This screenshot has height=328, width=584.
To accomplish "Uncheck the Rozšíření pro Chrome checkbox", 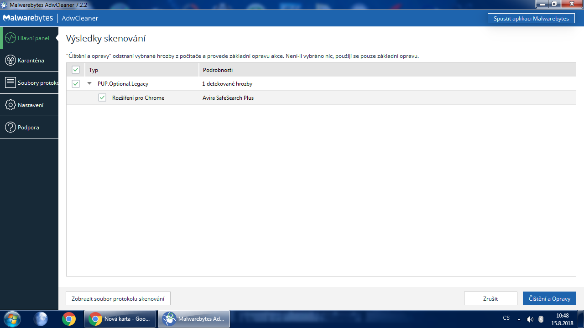I will point(102,97).
